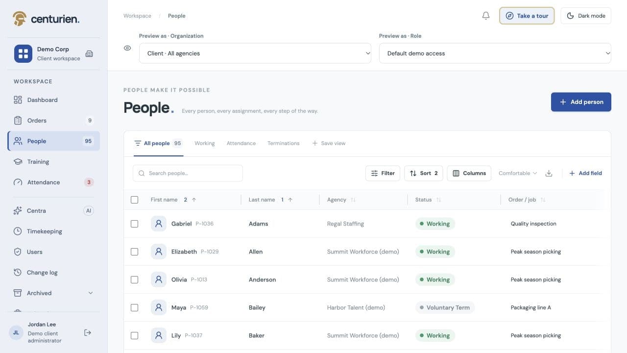Viewport: 627px width, 353px height.
Task: Go to Attendance in the sidebar
Action: pyautogui.click(x=54, y=182)
